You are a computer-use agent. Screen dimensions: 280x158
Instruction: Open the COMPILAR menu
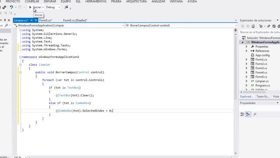coord(32,1)
